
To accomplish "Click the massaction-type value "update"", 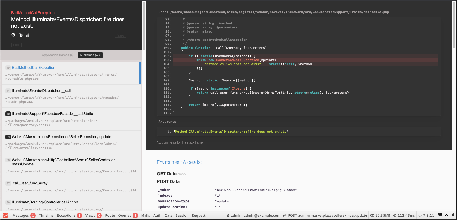I will pos(223,201).
